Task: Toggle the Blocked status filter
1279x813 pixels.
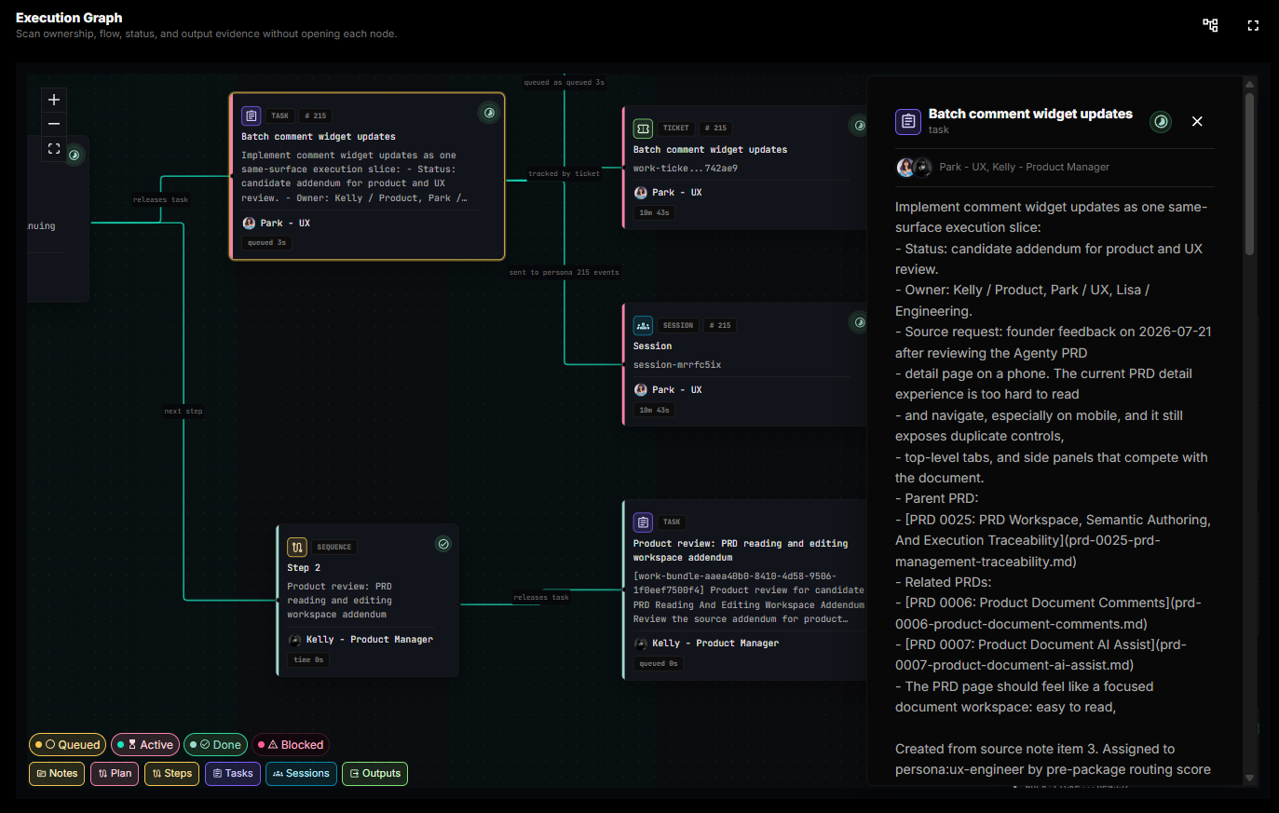Action: point(291,745)
